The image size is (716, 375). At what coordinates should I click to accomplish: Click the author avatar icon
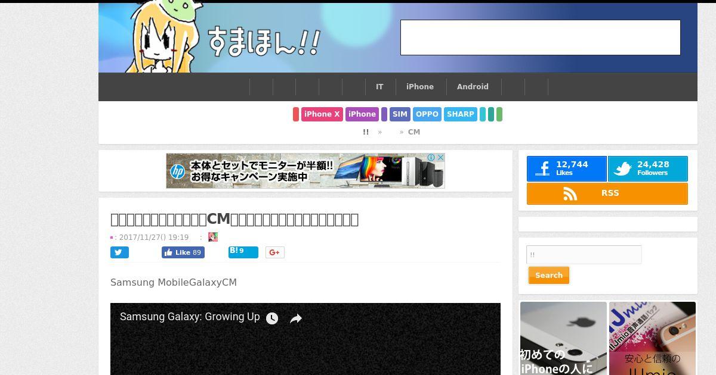pyautogui.click(x=213, y=237)
